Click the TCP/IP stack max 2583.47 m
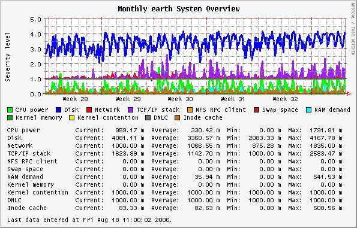Image resolution: width=357 pixels, height=228 pixels. [326, 154]
